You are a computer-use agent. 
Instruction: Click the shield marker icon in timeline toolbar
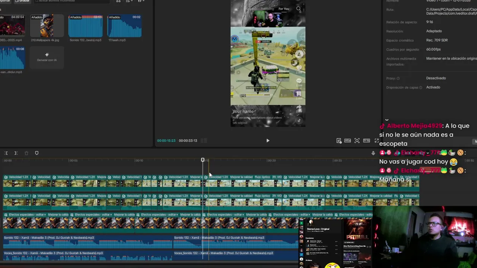click(x=37, y=153)
